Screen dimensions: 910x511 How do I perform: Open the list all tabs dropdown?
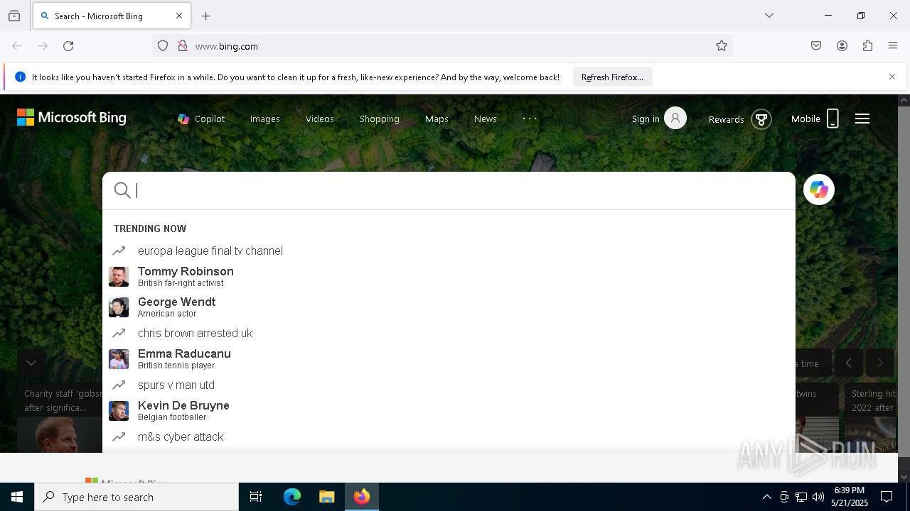pyautogui.click(x=769, y=16)
